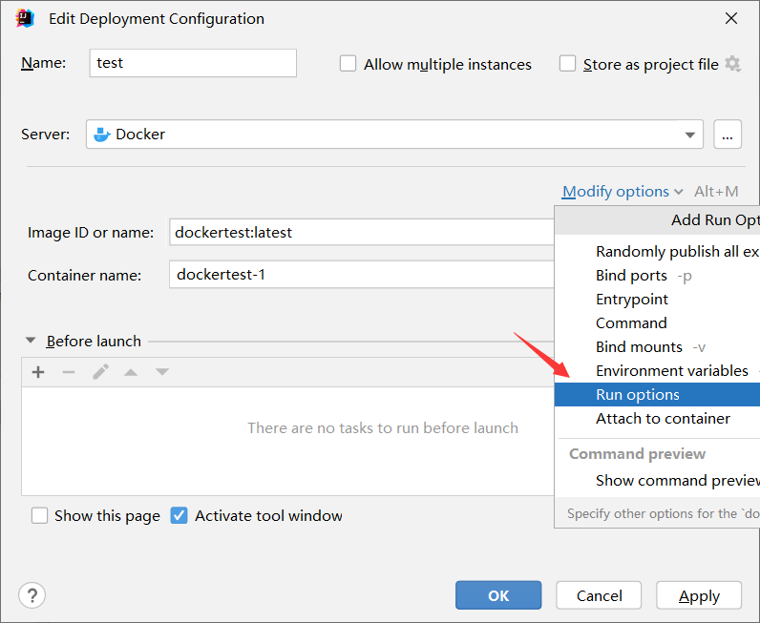The height and width of the screenshot is (623, 760).
Task: Choose Bind mounts -v option
Action: 657,347
